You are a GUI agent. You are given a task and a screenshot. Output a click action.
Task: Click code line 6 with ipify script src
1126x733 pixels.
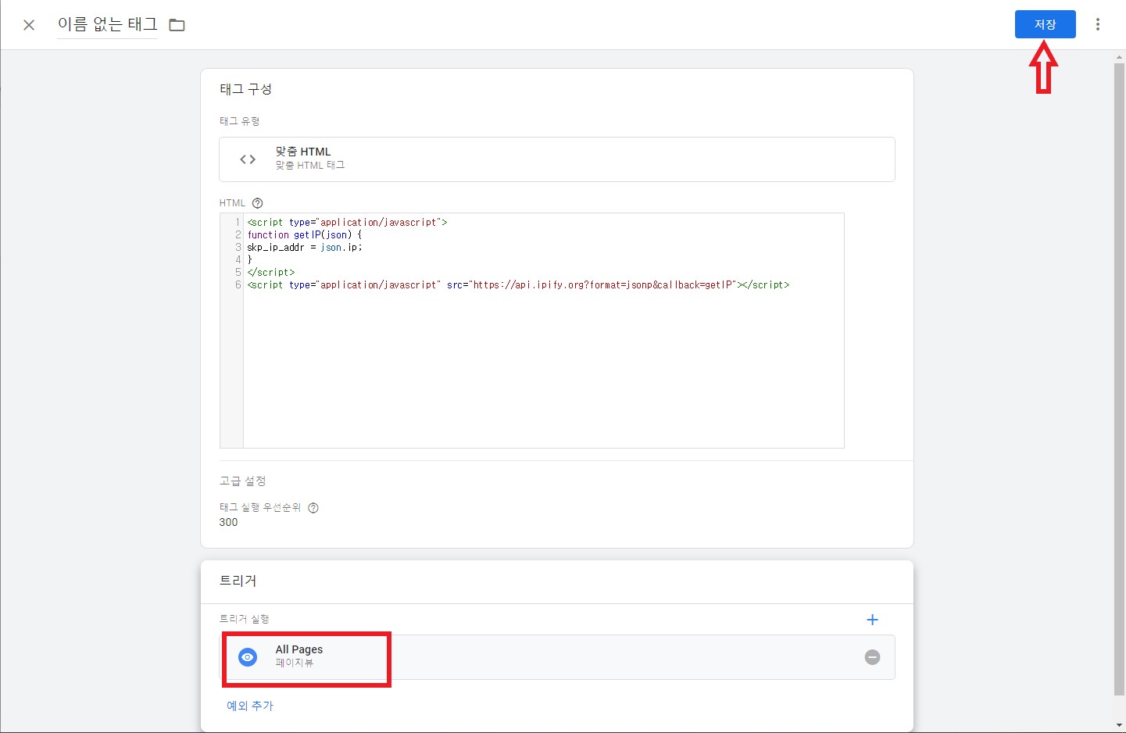coord(518,285)
